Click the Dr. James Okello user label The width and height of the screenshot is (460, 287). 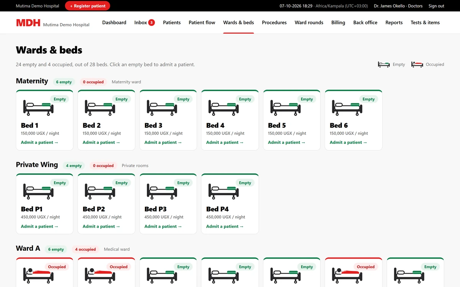[x=398, y=6]
